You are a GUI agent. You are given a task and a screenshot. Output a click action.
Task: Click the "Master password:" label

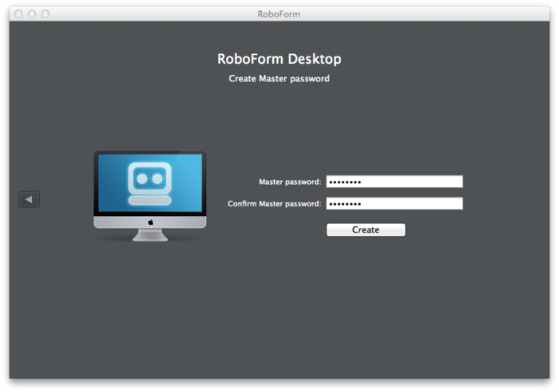[290, 182]
